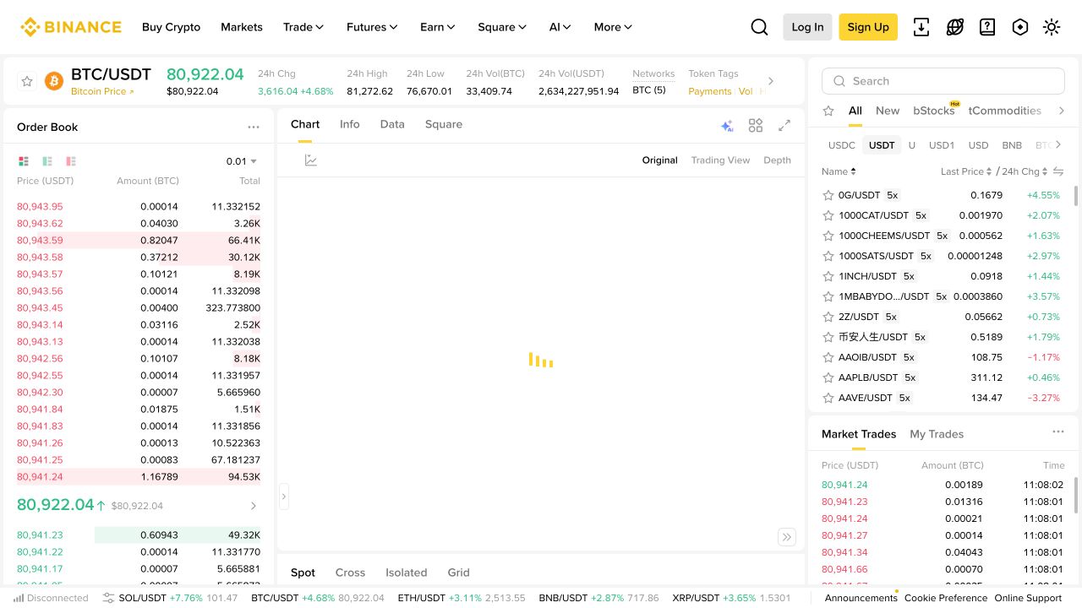Switch to the Info tab

click(350, 124)
